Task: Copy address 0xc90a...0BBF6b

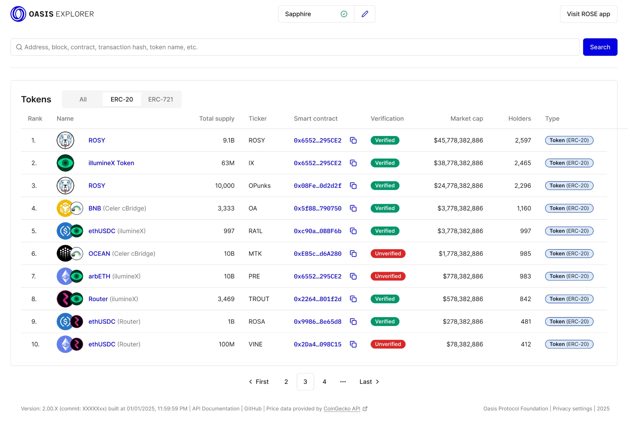Action: pos(353,231)
